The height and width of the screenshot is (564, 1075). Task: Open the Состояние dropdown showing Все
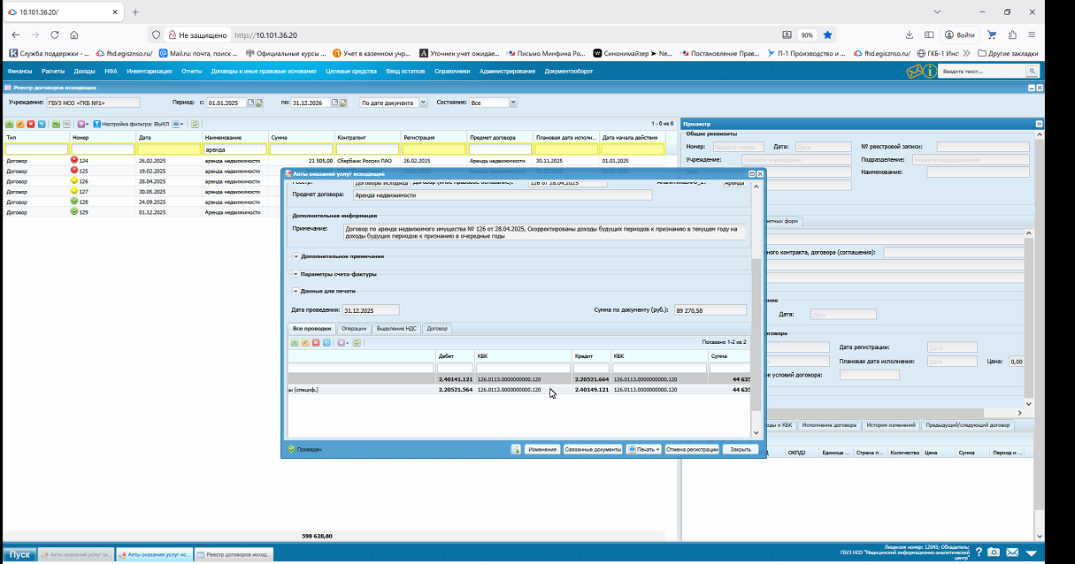click(x=514, y=103)
